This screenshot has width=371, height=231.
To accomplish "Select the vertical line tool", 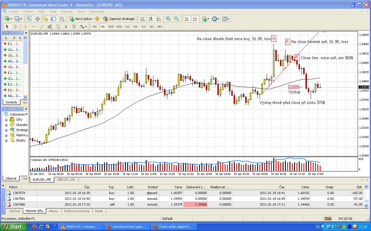I will tap(26, 27).
